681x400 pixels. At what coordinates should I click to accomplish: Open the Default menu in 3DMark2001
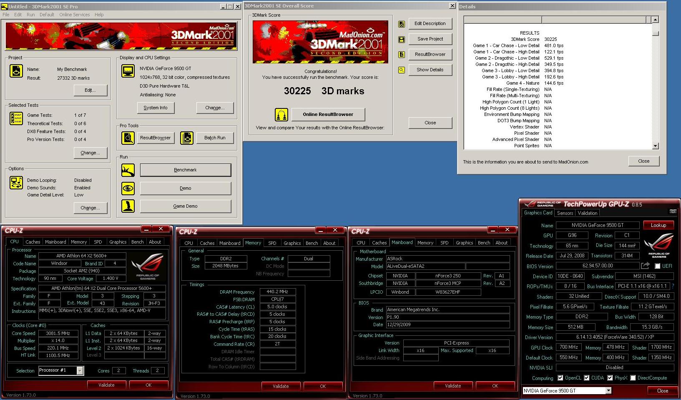click(47, 15)
